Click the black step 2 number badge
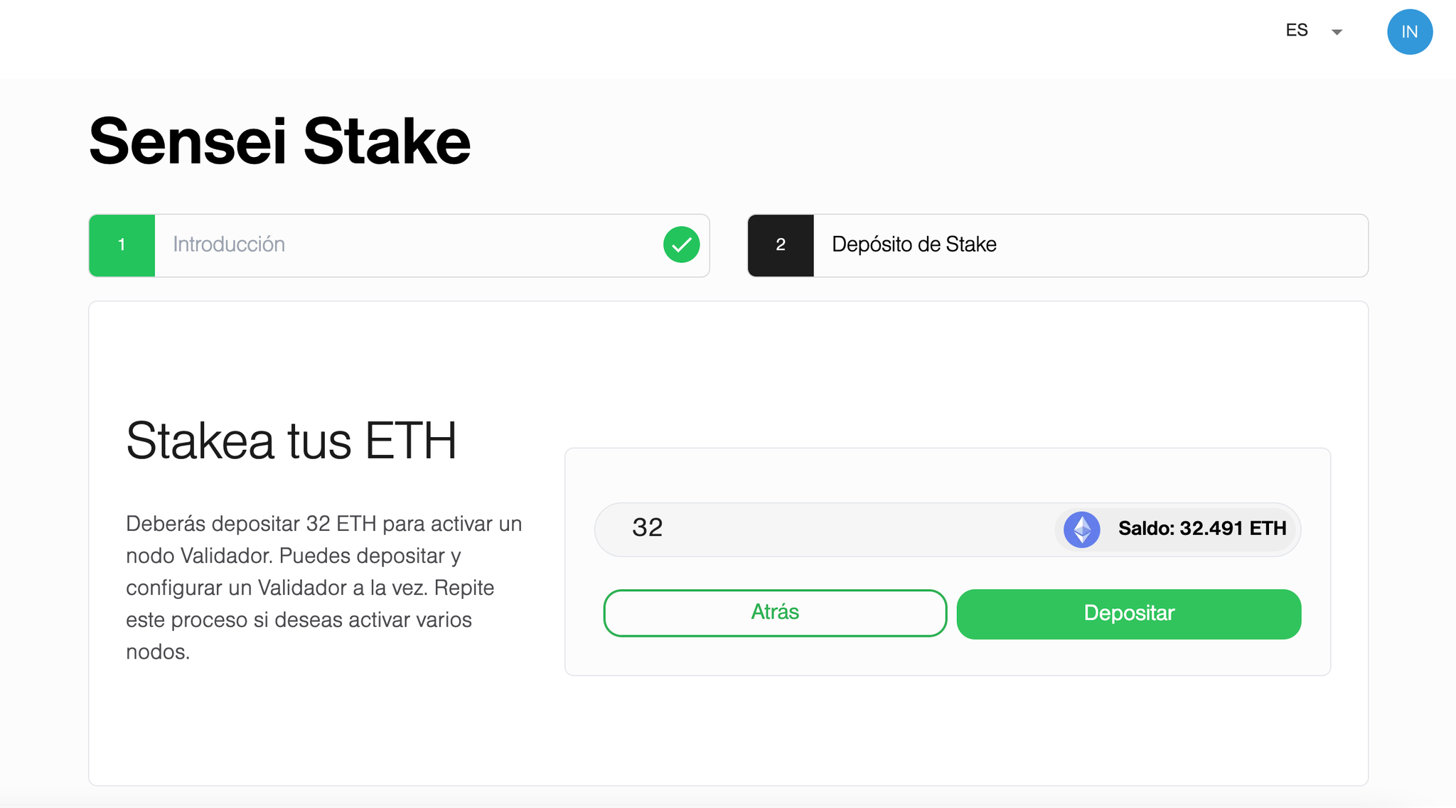 point(781,244)
